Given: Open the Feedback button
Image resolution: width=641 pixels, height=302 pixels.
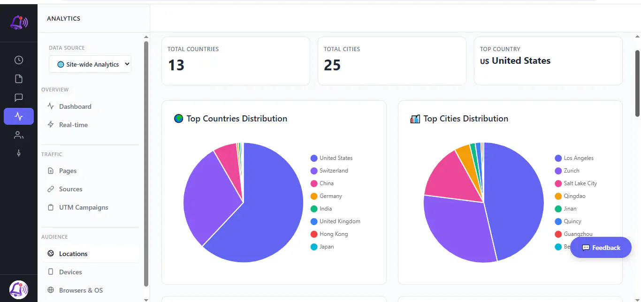Looking at the screenshot, I should pyautogui.click(x=601, y=247).
